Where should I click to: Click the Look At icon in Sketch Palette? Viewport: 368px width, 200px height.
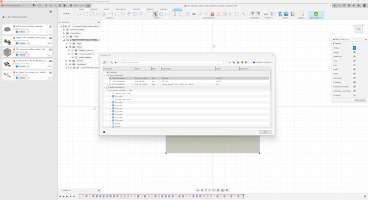pos(355,52)
